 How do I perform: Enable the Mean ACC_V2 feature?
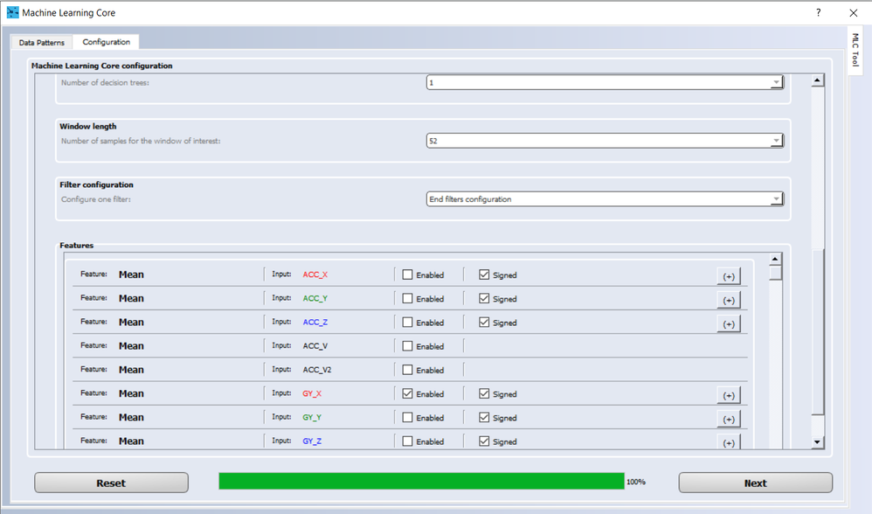(x=408, y=370)
